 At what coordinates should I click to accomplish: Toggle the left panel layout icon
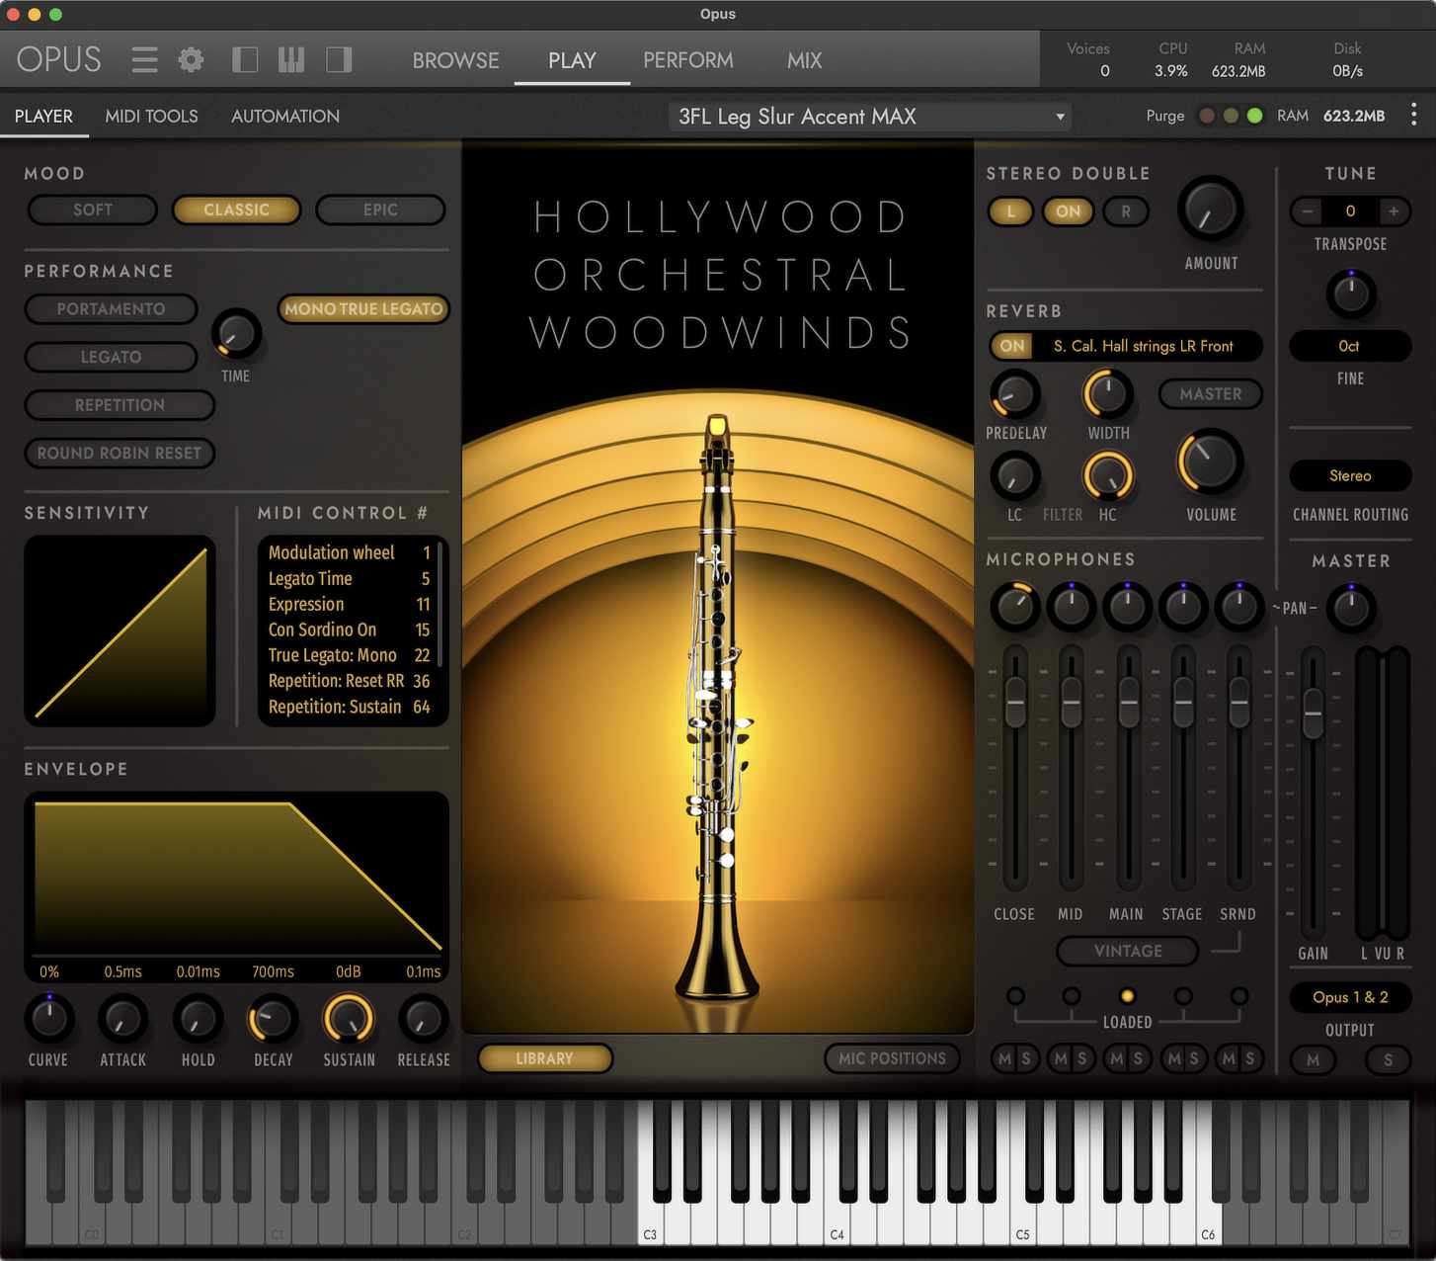(x=244, y=60)
